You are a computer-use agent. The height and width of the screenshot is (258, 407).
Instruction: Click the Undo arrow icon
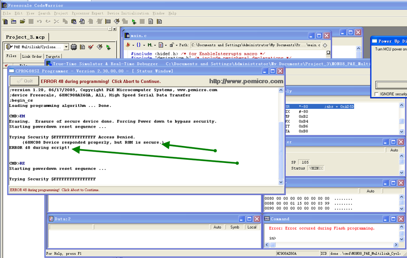coord(40,22)
